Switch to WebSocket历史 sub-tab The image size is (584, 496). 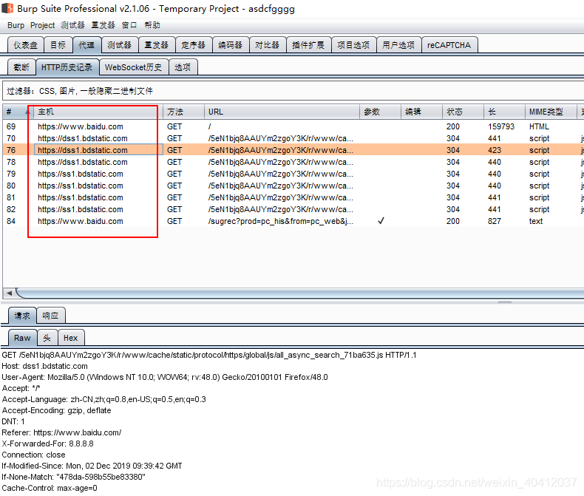[133, 67]
